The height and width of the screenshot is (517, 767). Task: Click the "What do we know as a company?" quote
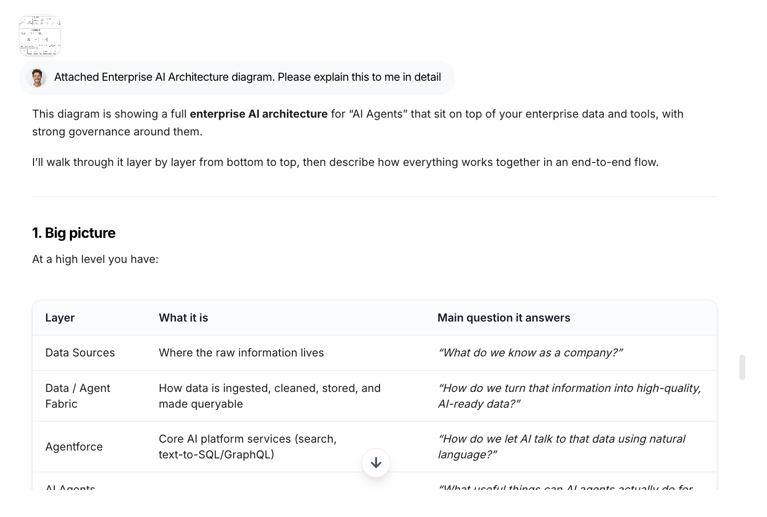[x=530, y=353]
